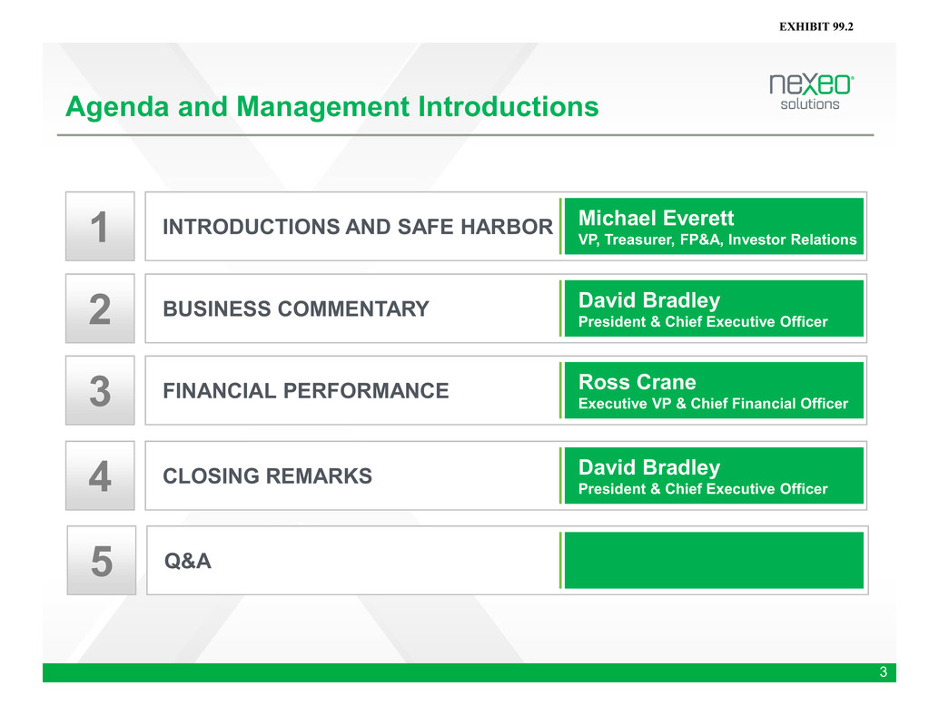Click David Bradley box beside Business Commentary
Screen dimensions: 939x725
pos(714,309)
